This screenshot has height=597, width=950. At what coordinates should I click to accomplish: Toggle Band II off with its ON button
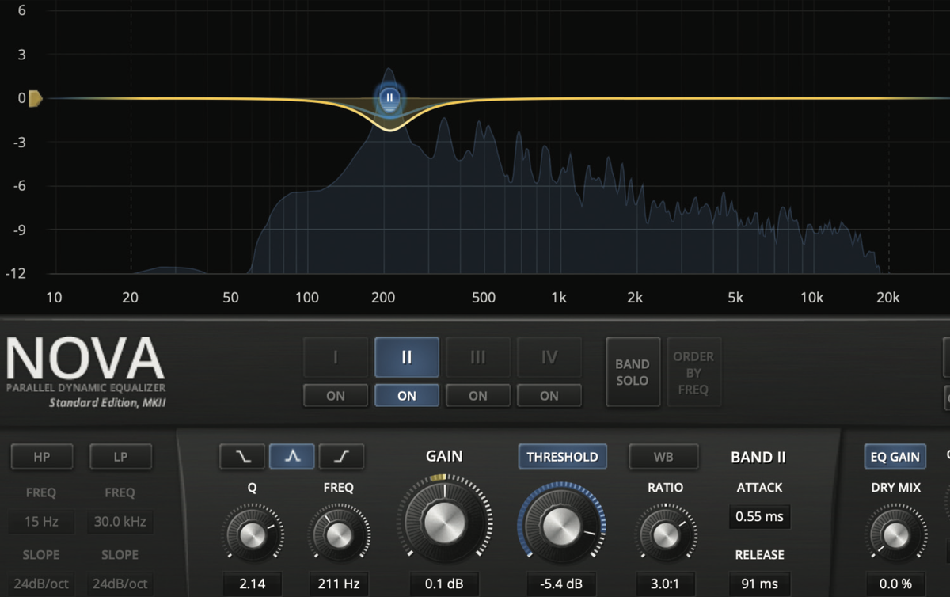[406, 395]
